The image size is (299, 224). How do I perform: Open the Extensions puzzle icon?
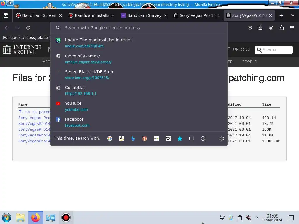click(281, 28)
